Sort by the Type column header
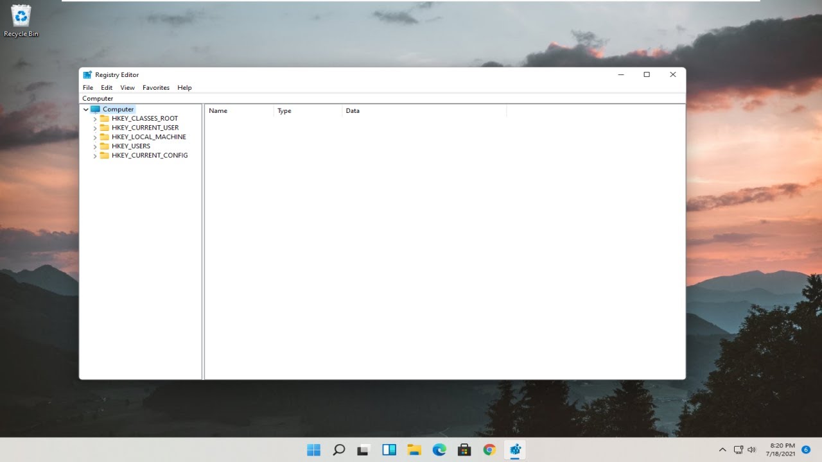 point(308,111)
